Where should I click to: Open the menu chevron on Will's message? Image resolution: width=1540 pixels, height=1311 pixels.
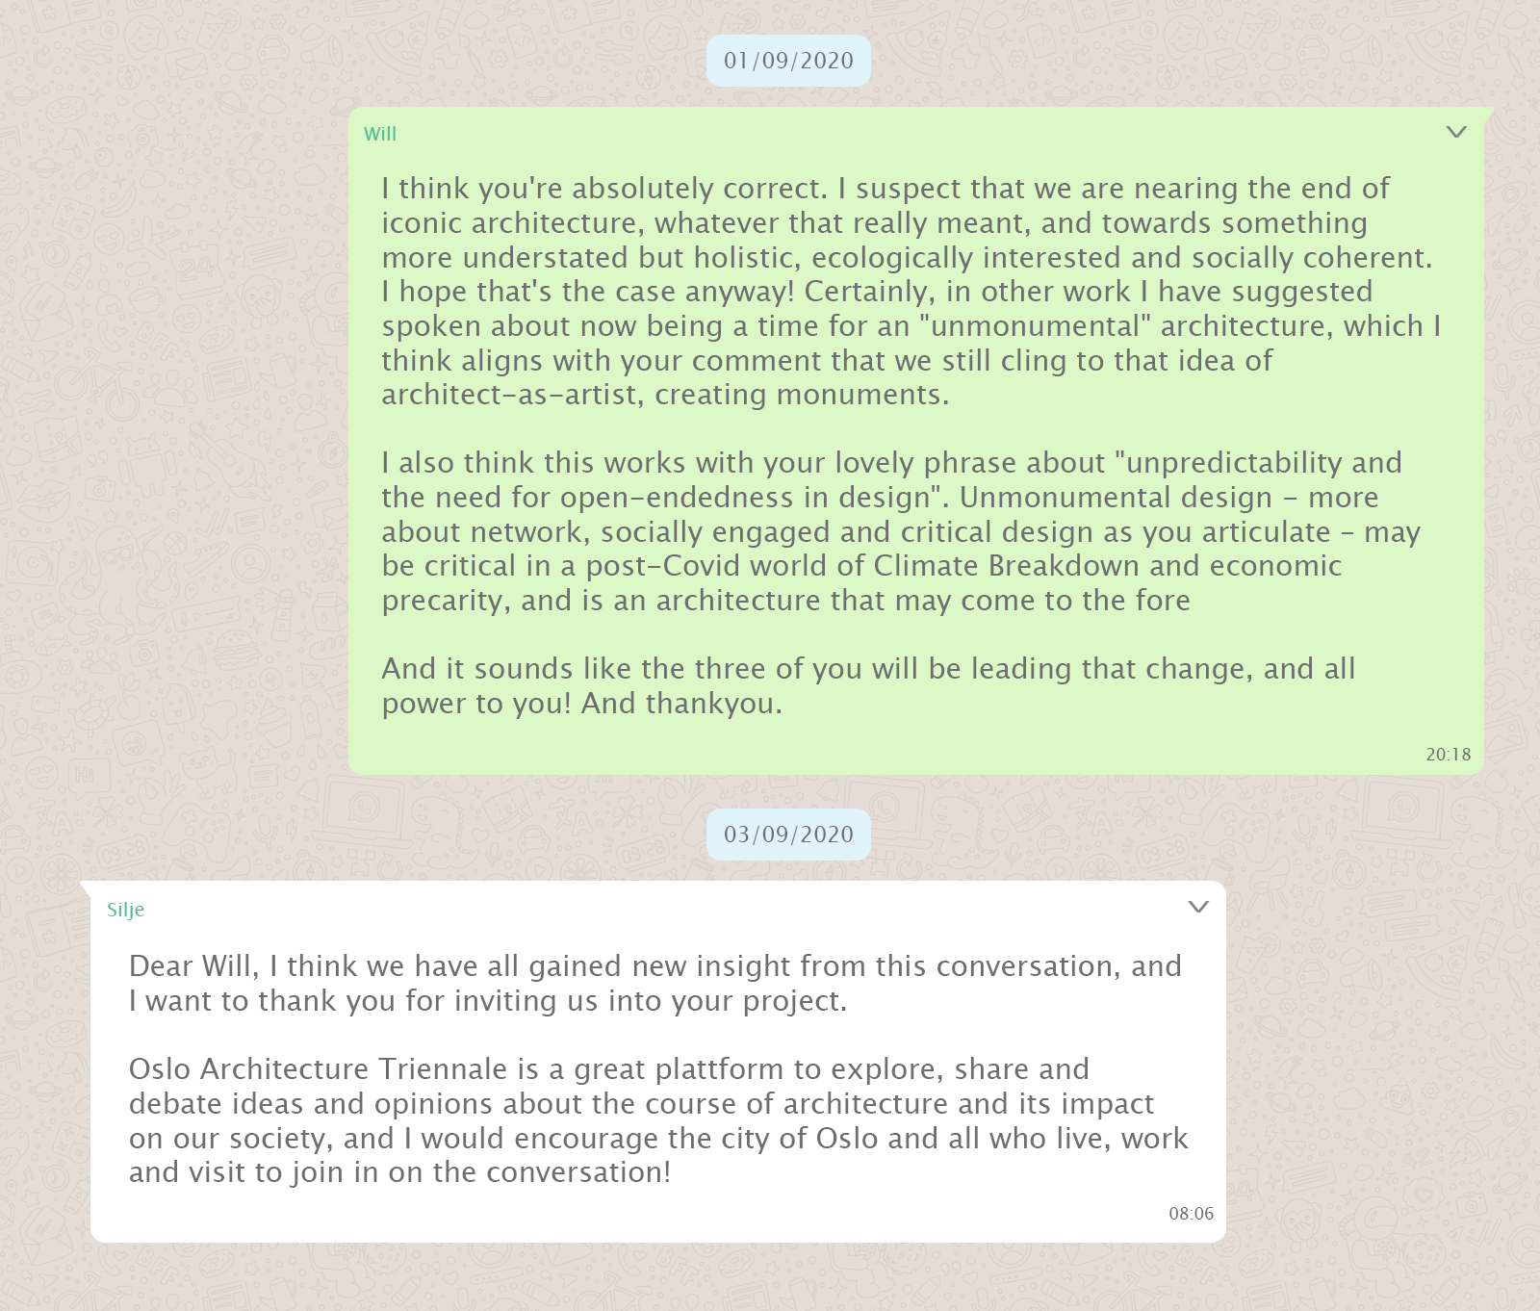point(1456,132)
